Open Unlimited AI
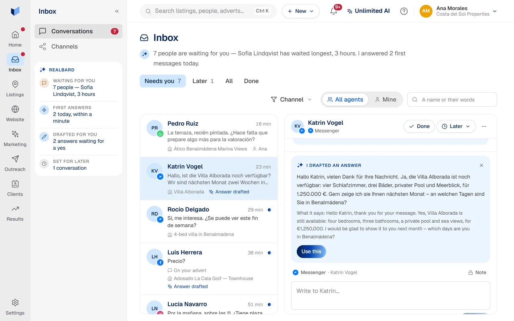Image resolution: width=514 pixels, height=321 pixels. 368,11
